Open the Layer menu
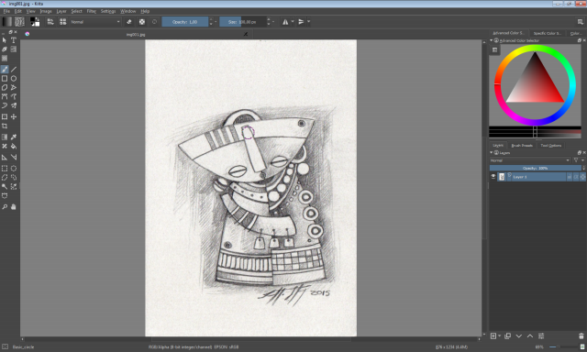 (61, 11)
